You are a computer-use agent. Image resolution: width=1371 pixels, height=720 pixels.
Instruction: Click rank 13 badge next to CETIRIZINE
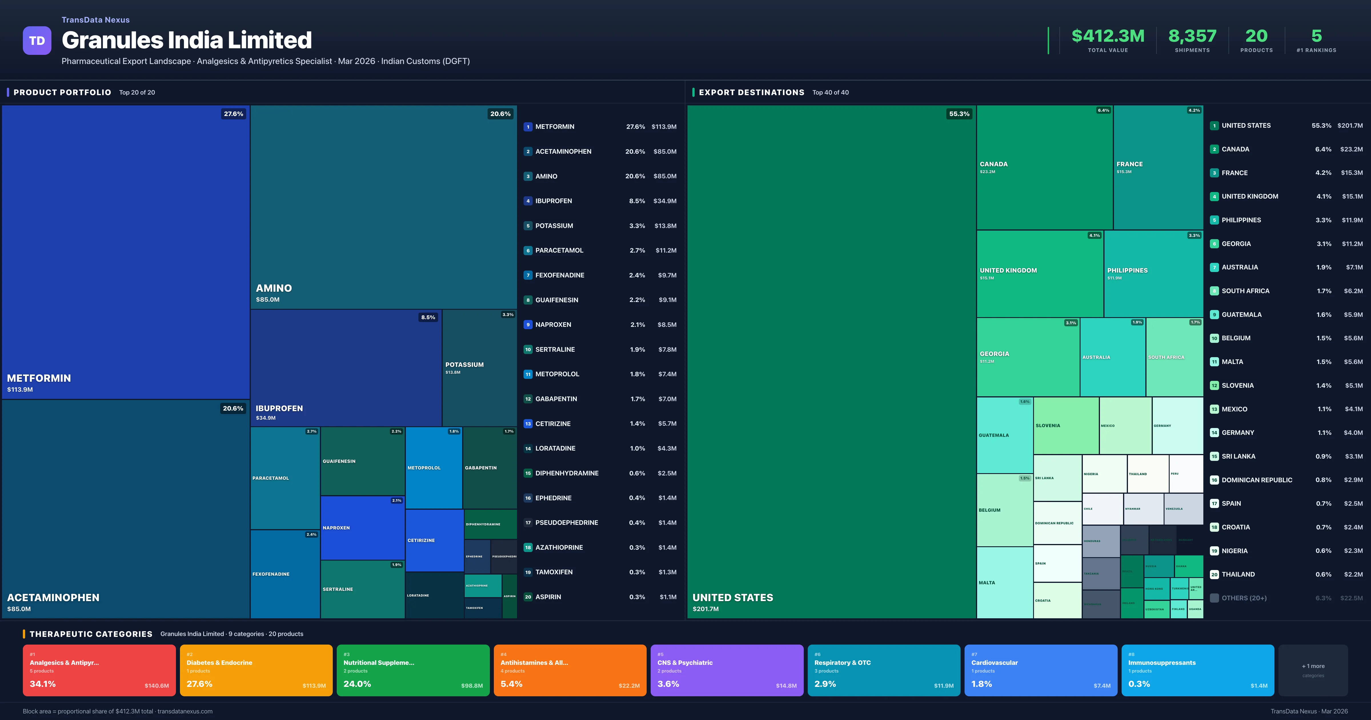click(x=528, y=423)
